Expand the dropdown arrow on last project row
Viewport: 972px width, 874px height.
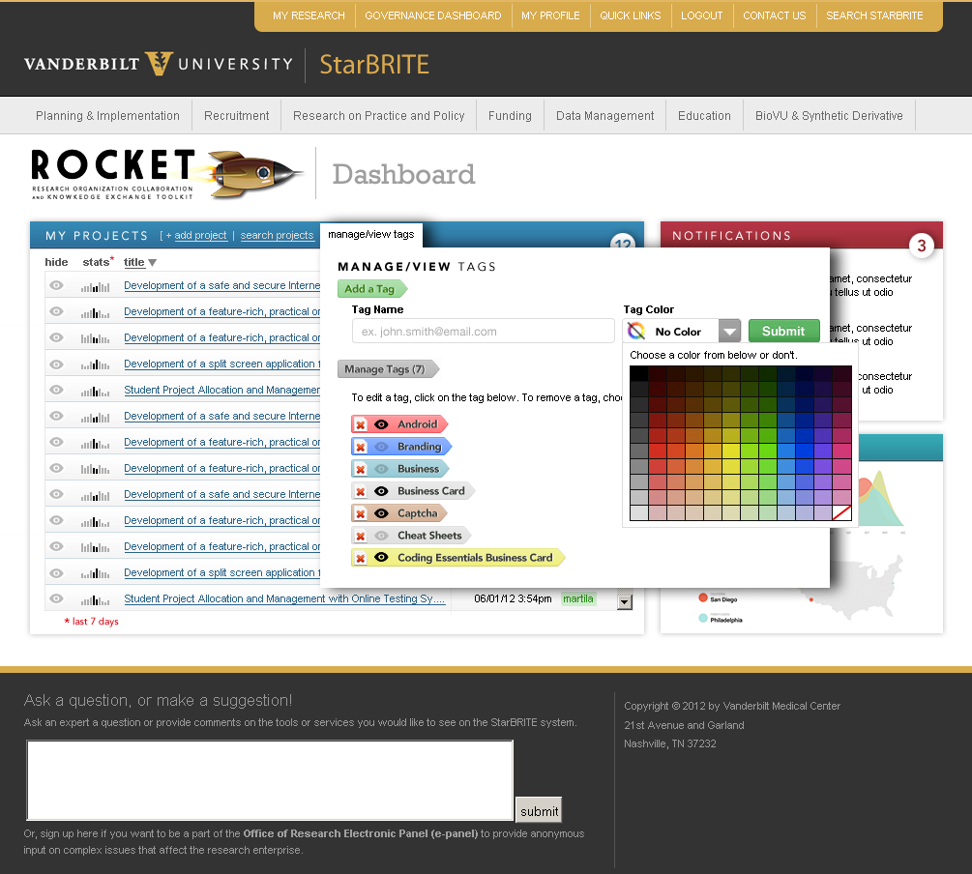tap(624, 601)
